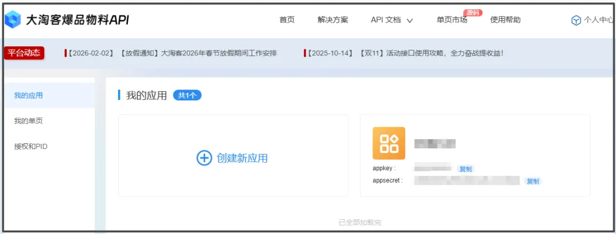Open 单页市场 in the top navigation
Image resolution: width=616 pixels, height=234 pixels.
[x=452, y=20]
